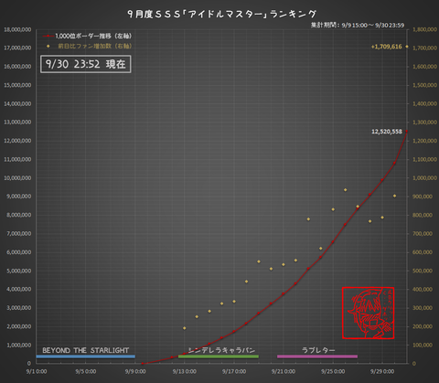Click the lowest yellow diamond near 9/13
This screenshot has height=383, width=439.
[185, 328]
